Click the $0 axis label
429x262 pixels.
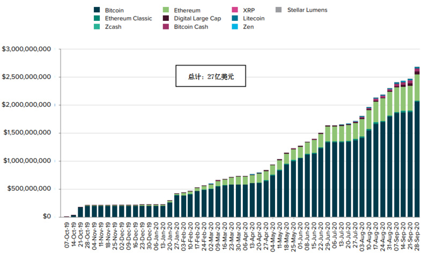tap(47, 216)
